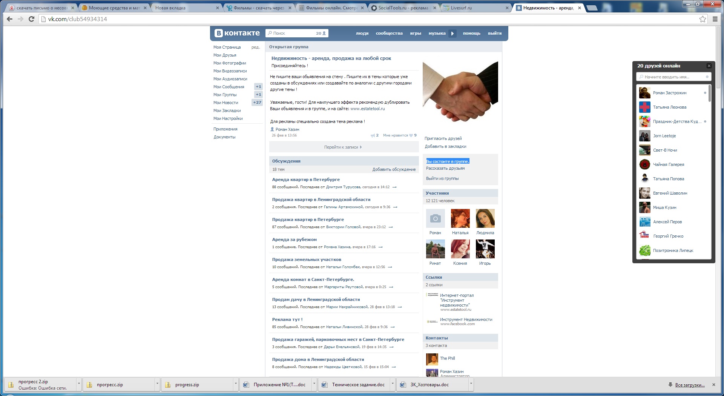
Task: Close the friends online panel
Action: coord(709,66)
